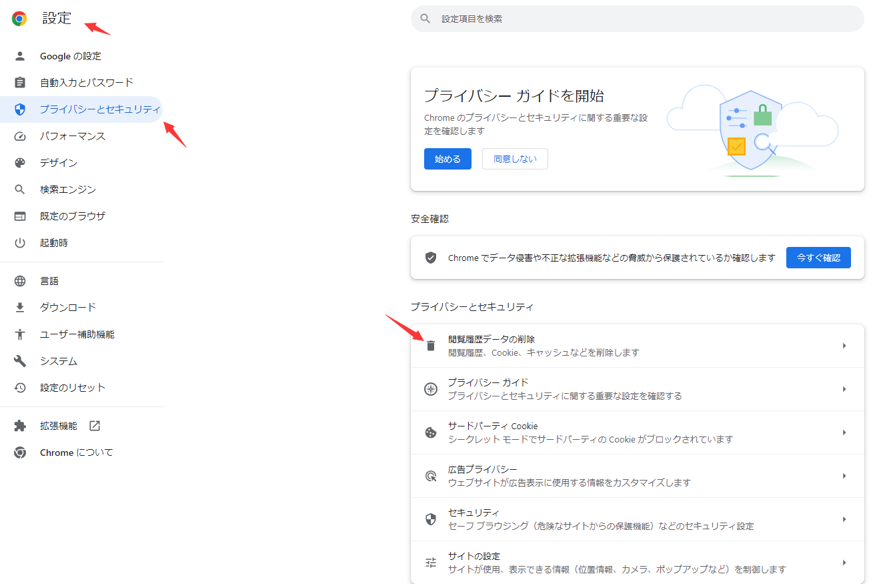Click the サイトの設定 title text
This screenshot has height=584, width=891.
tap(474, 556)
